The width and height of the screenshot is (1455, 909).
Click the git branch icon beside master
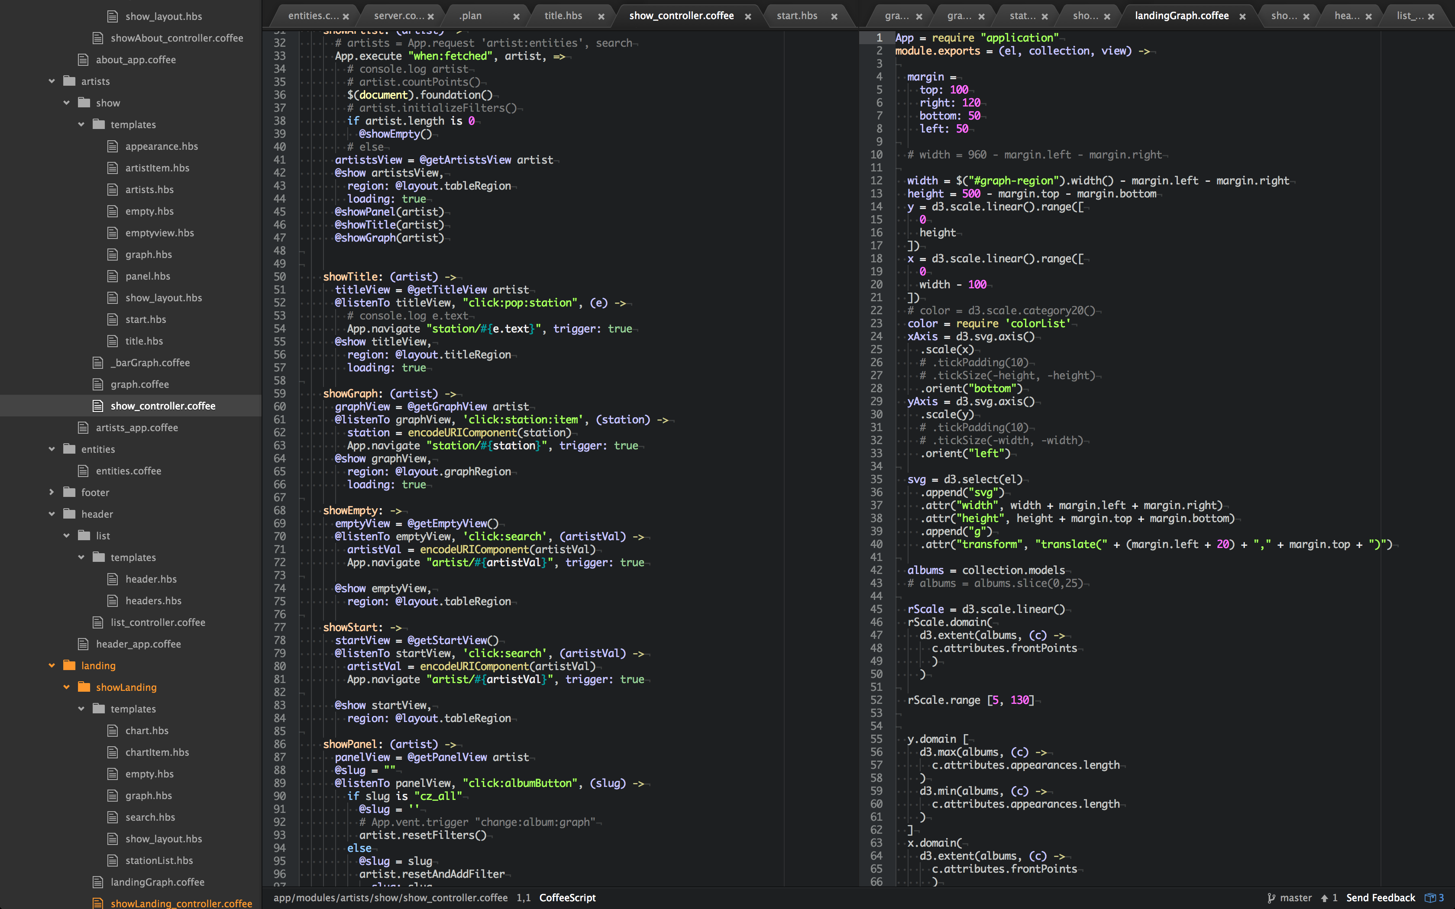point(1271,898)
